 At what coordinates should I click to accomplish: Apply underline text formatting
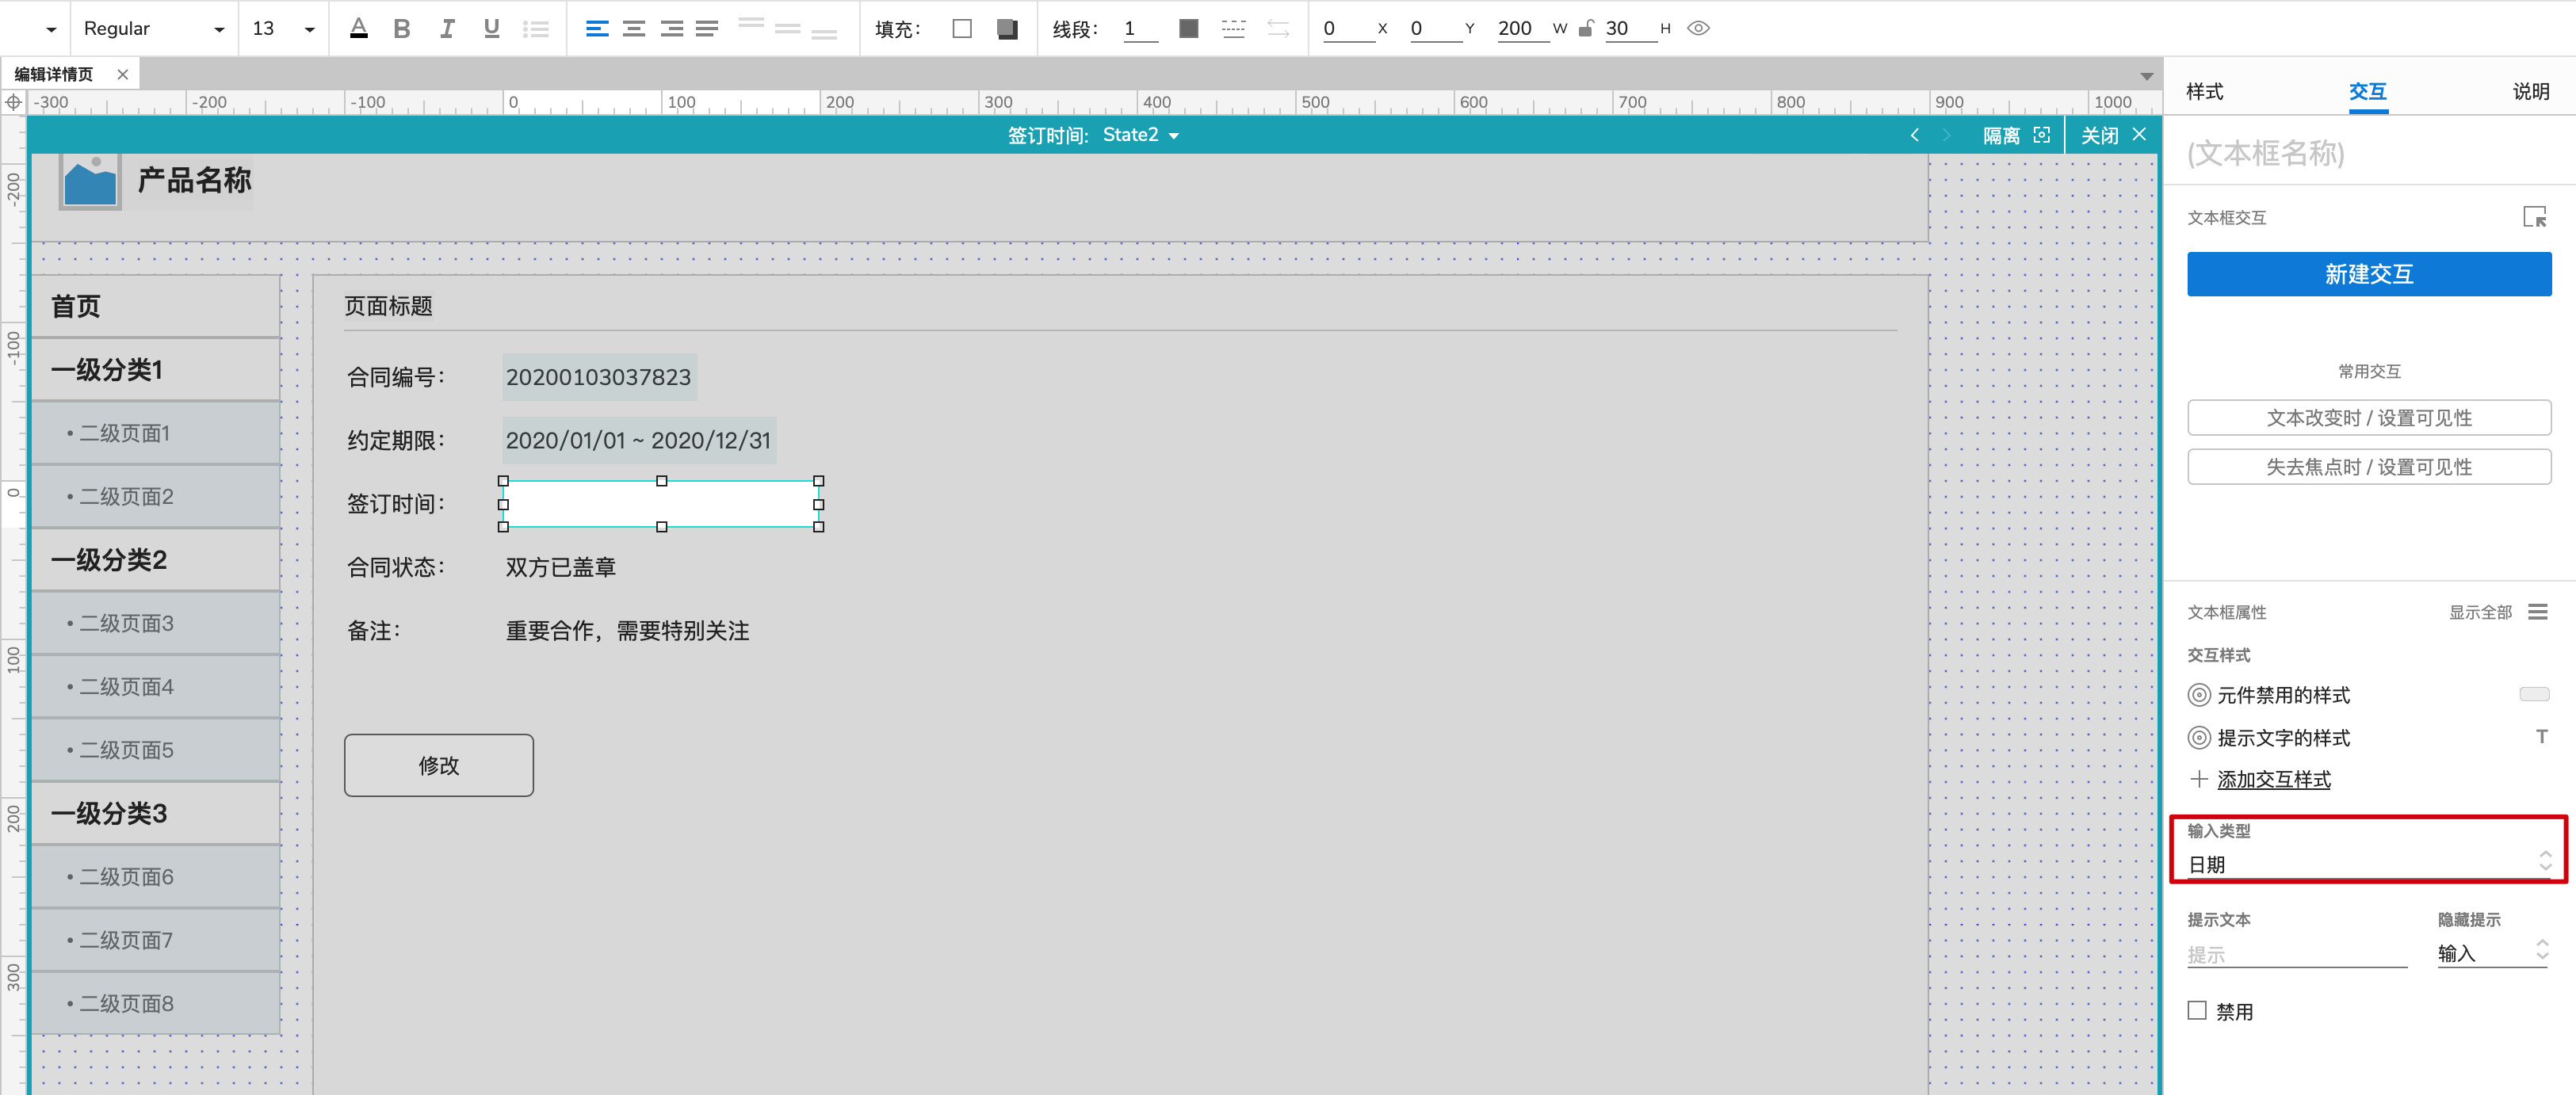tap(491, 29)
